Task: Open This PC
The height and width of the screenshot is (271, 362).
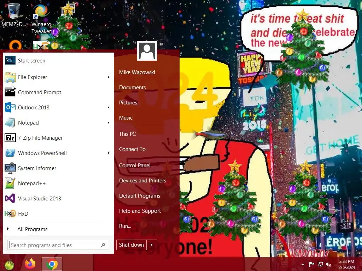Action: point(127,134)
